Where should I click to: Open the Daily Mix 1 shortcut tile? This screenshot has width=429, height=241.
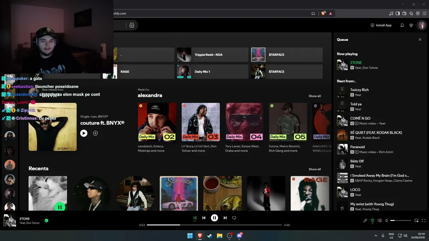tap(212, 72)
